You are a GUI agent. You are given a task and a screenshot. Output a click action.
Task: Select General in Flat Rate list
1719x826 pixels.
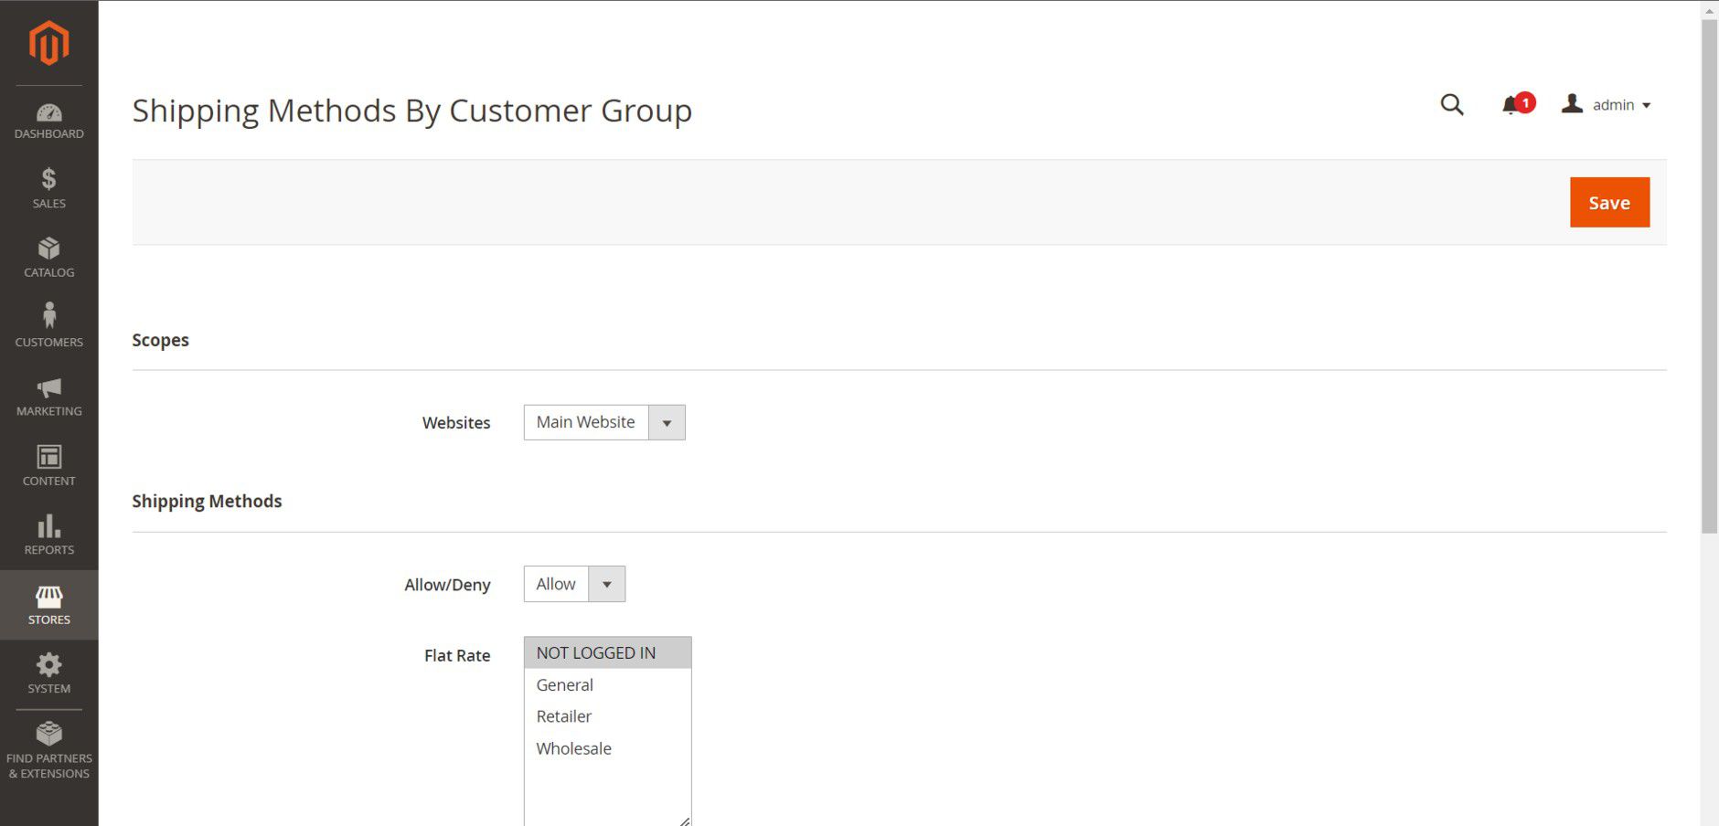coord(565,684)
